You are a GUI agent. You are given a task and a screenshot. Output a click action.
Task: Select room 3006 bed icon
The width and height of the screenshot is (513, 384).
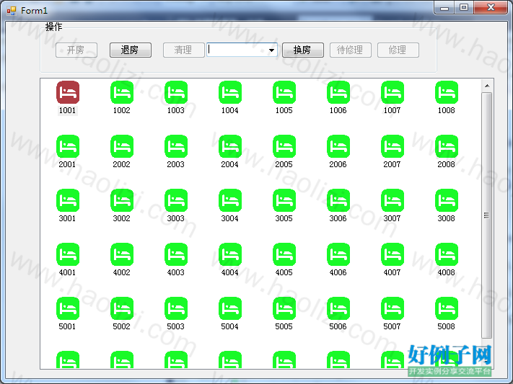pos(338,200)
